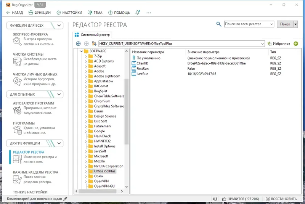305x204 pixels.
Task: Click the LastRun value 10/16/2023 09:17:16
Action: tap(202, 74)
